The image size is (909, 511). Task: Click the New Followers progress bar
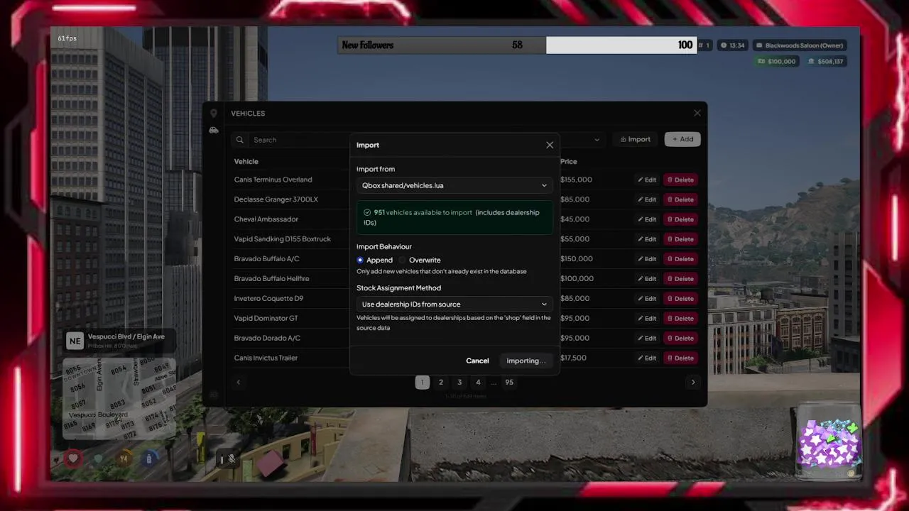click(517, 45)
